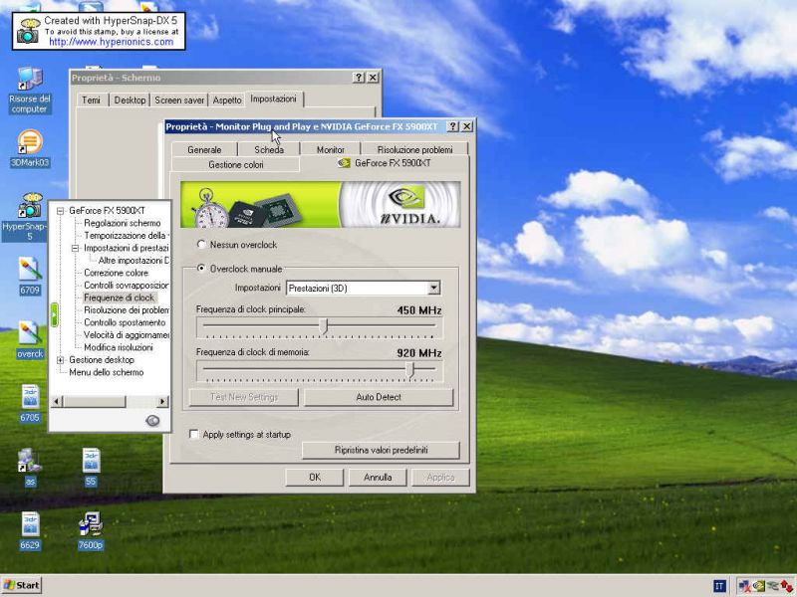Click the NVIDIA settings tray icon

click(x=759, y=586)
